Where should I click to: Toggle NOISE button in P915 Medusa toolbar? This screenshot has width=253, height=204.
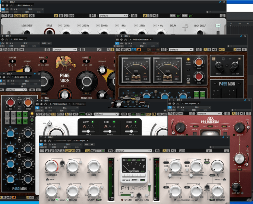pyautogui.click(x=17, y=16)
